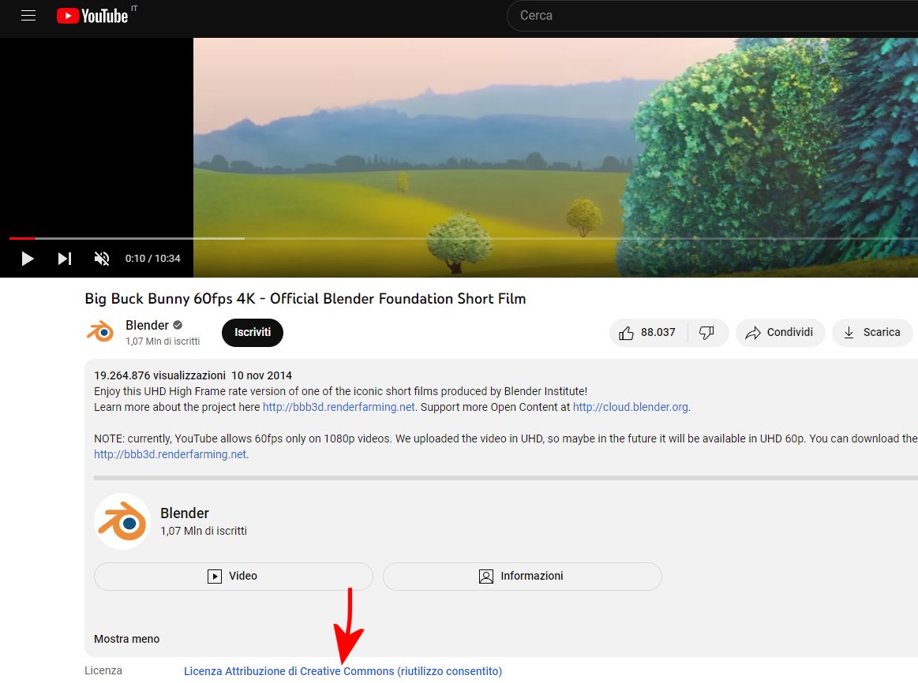This screenshot has height=683, width=918.
Task: Open first bbb3d.renderfarming.net link after 'project here'
Action: click(x=339, y=407)
